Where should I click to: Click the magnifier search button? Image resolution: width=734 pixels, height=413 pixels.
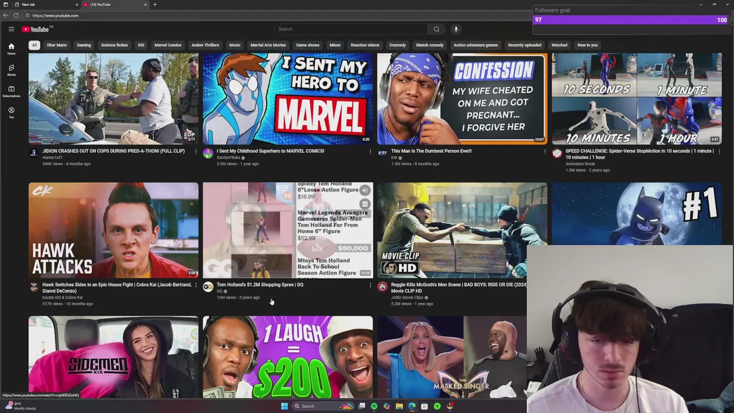coord(436,29)
